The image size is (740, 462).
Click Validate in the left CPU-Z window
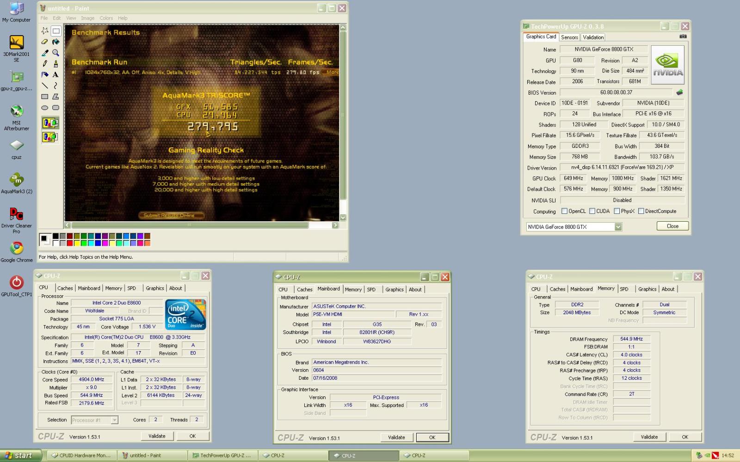(157, 436)
